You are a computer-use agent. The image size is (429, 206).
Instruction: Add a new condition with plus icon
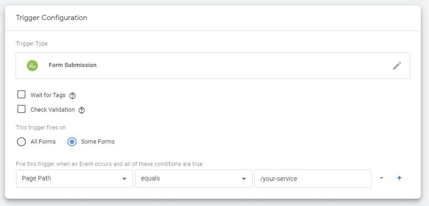point(399,178)
